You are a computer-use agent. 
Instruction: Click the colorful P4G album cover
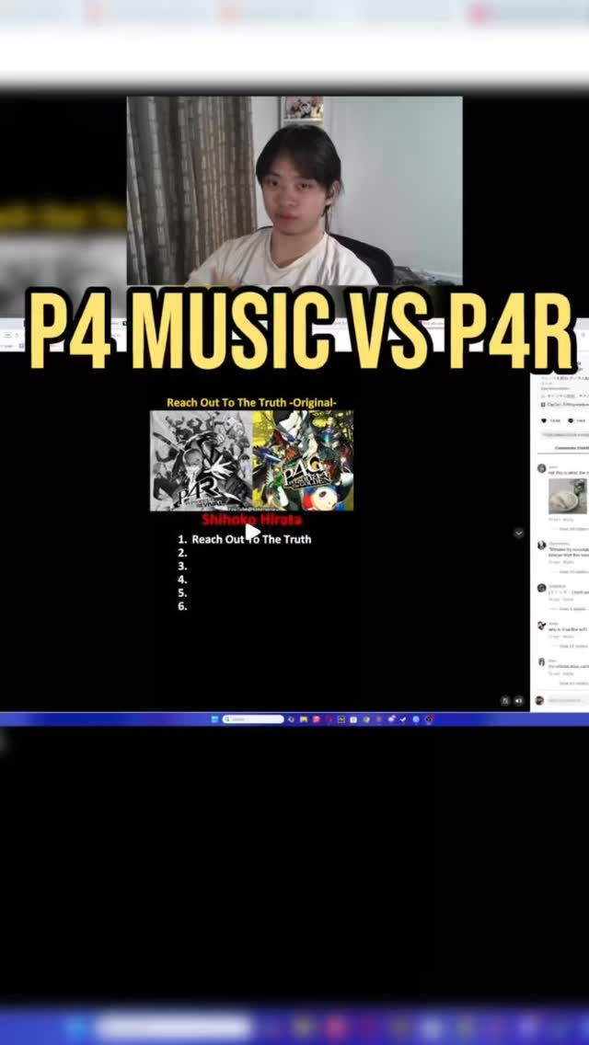303,461
